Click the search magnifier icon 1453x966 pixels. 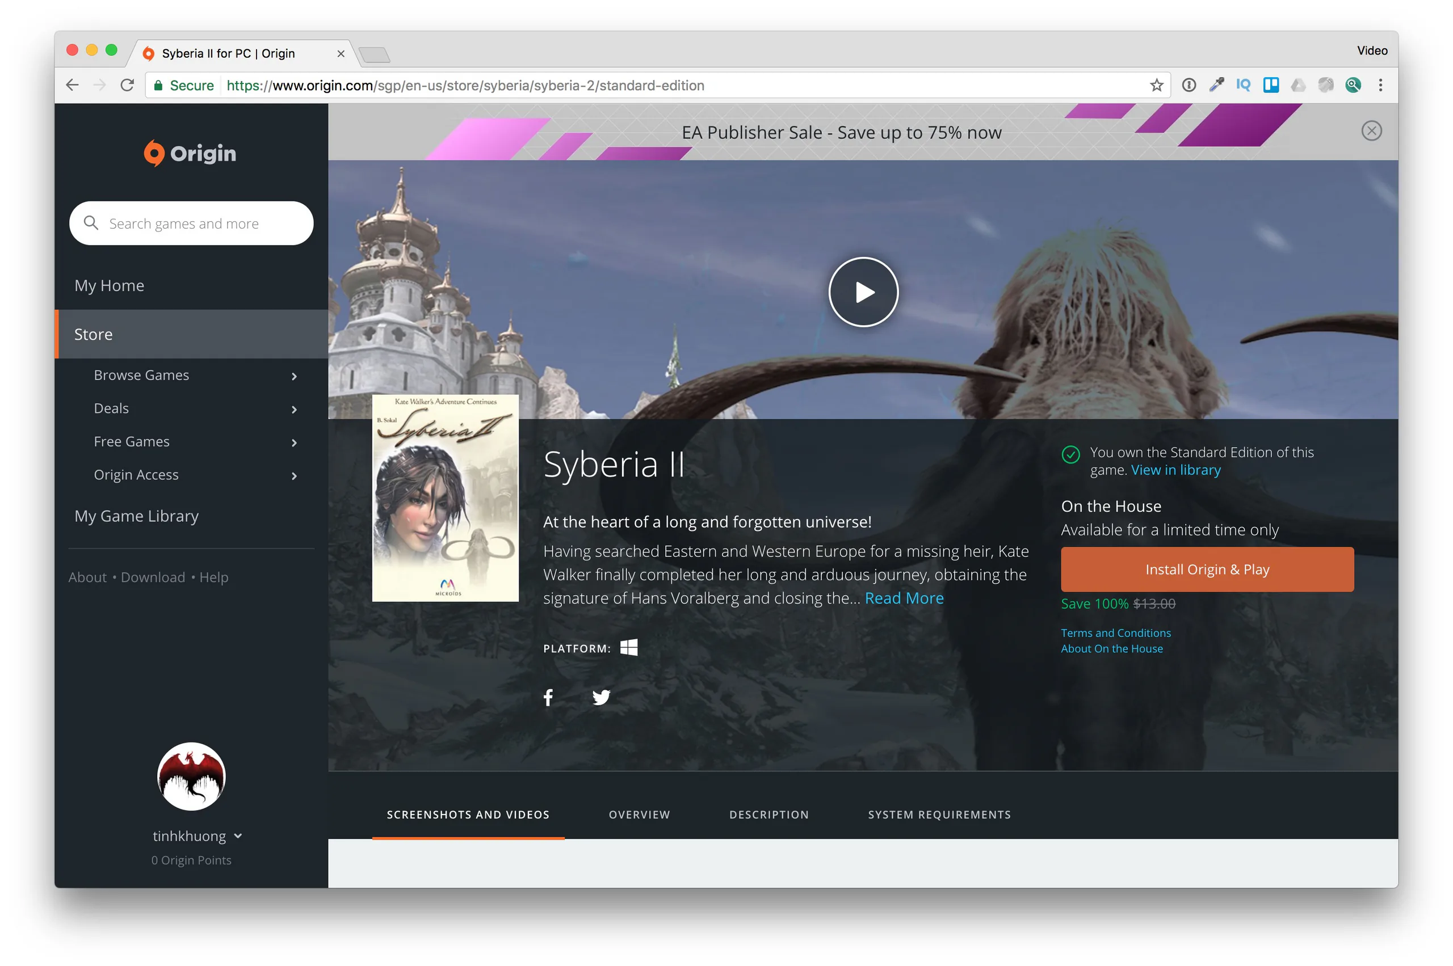pos(91,223)
